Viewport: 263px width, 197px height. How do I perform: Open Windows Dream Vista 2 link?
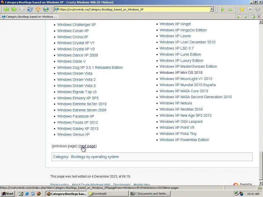pos(76,80)
